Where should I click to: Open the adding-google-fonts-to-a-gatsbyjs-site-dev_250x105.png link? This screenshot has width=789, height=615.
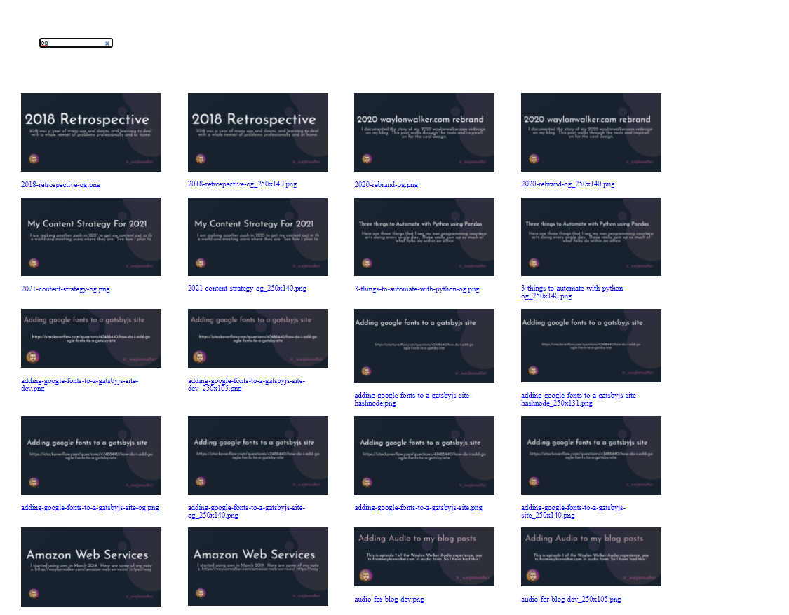246,385
